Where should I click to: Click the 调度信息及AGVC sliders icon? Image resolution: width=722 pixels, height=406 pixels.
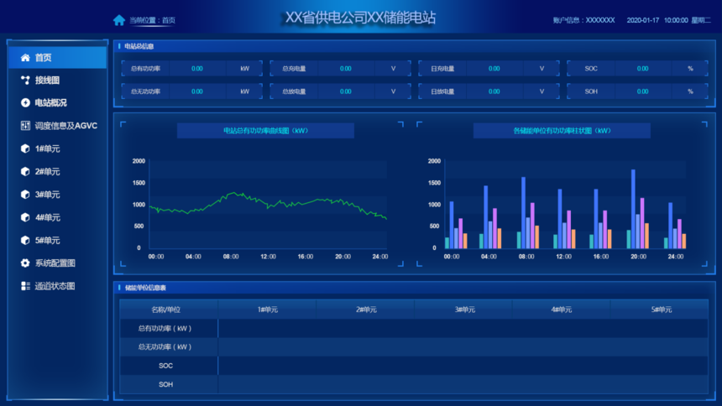point(25,126)
